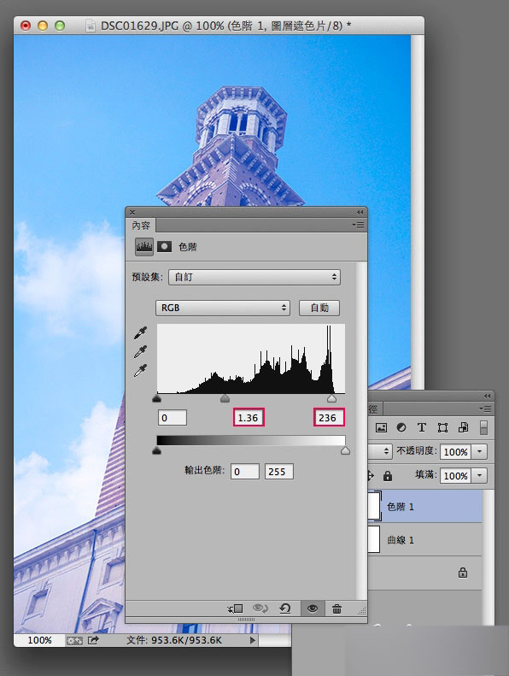Click the clip to layer icon
The image size is (509, 676).
tap(236, 608)
